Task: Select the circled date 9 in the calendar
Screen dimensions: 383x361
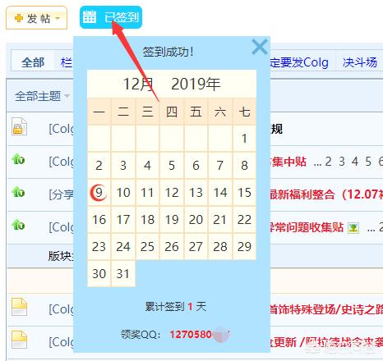Action: pyautogui.click(x=99, y=193)
